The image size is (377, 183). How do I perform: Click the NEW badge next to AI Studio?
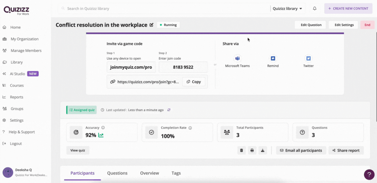[x=33, y=74]
